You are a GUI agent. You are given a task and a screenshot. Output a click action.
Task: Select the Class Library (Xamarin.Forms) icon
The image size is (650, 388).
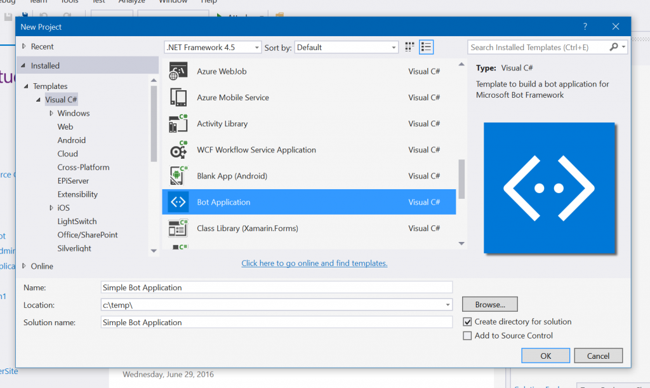[178, 228]
